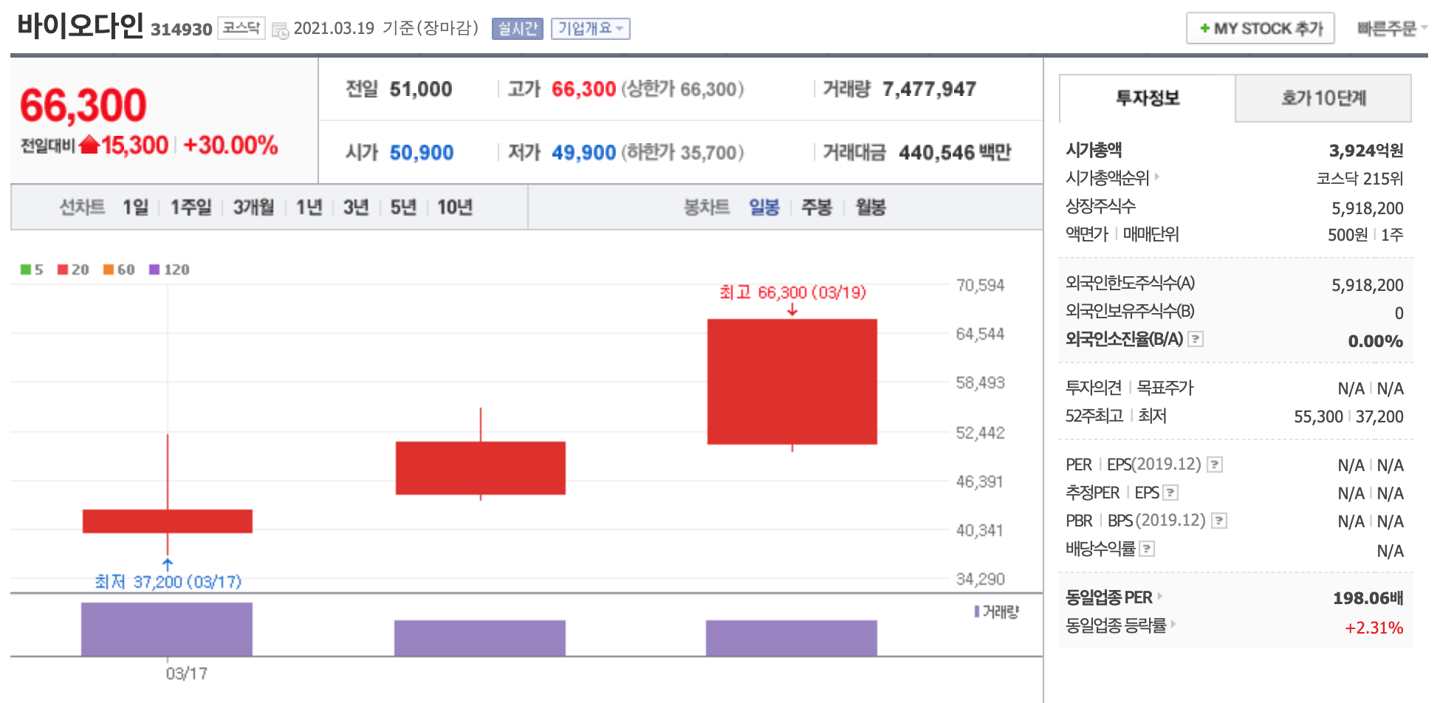The height and width of the screenshot is (703, 1440).
Task: Click the 52주최고 55,300 value
Action: pos(1319,416)
